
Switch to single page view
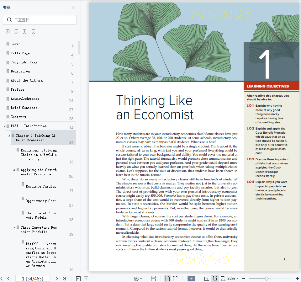click(167, 279)
